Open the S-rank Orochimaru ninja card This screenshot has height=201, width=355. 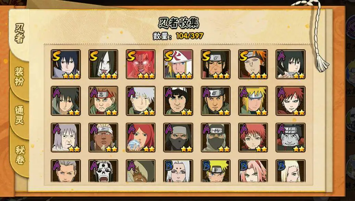103,64
